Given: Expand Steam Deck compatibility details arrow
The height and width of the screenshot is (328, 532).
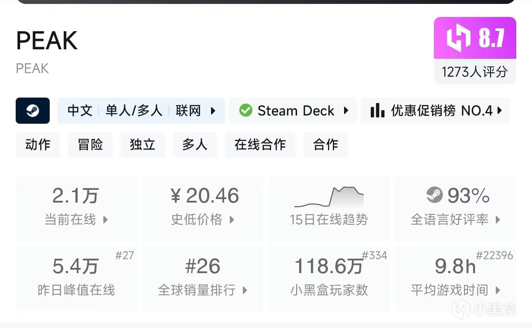Looking at the screenshot, I should click(x=346, y=111).
